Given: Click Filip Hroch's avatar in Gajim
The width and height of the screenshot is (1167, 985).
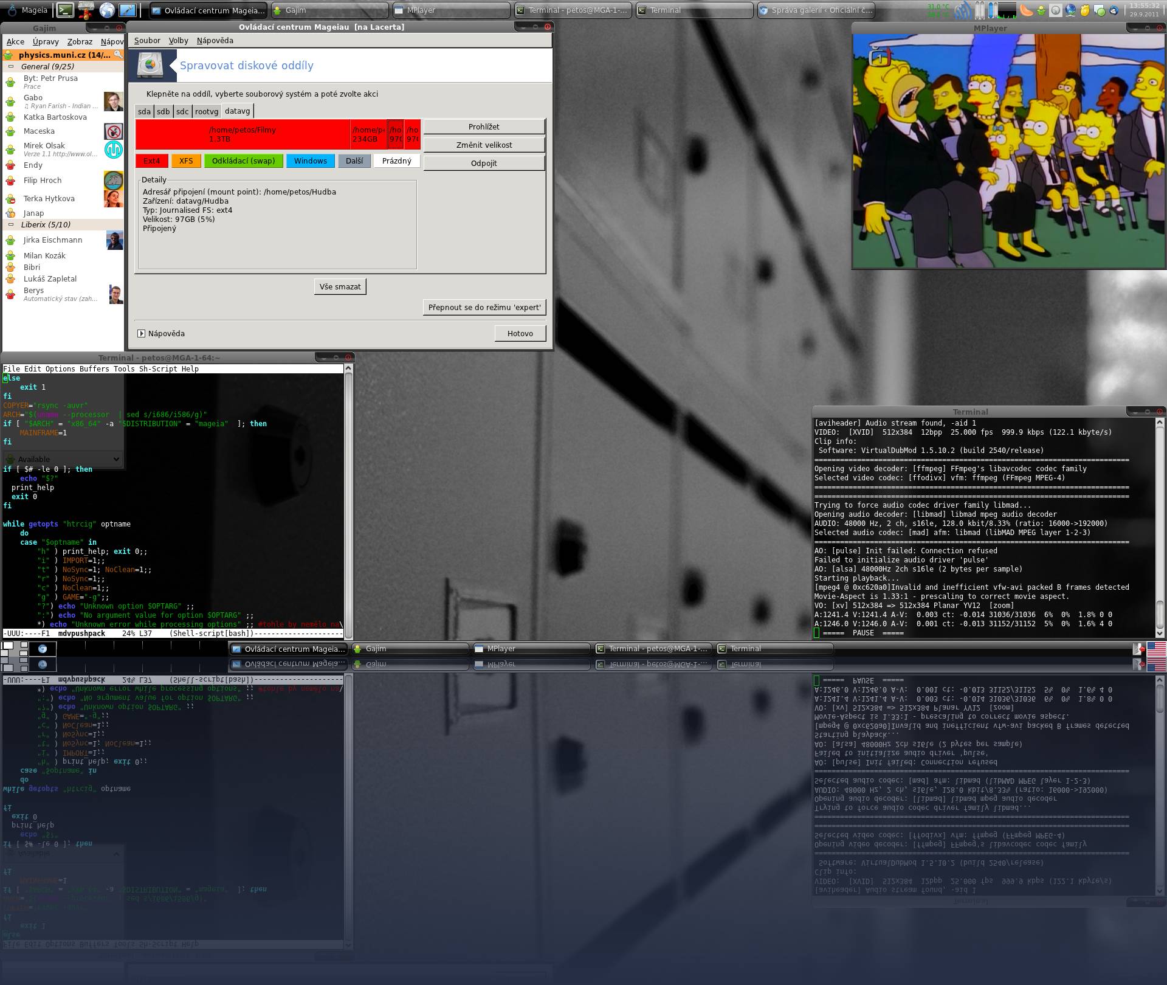Looking at the screenshot, I should tap(113, 181).
